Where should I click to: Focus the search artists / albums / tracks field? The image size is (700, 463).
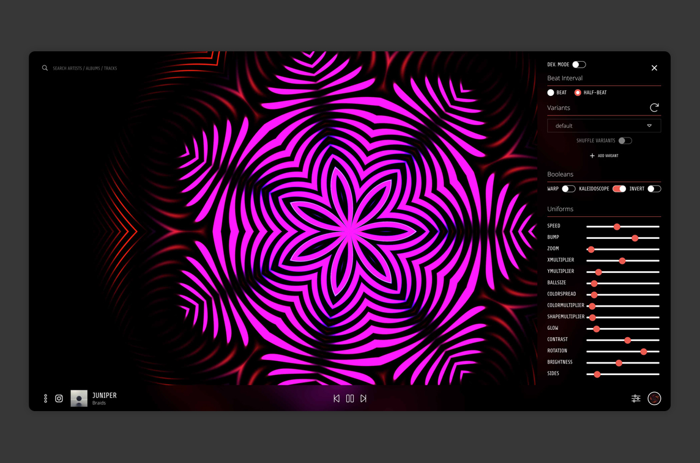tap(85, 68)
